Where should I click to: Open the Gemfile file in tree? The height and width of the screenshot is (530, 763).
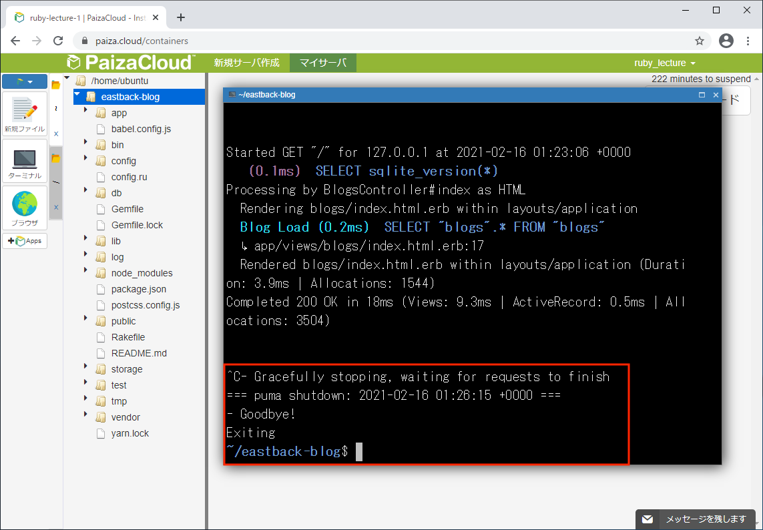tap(127, 209)
